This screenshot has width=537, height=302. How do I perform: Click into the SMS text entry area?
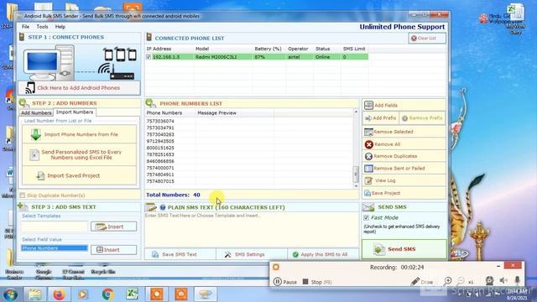tap(252, 229)
